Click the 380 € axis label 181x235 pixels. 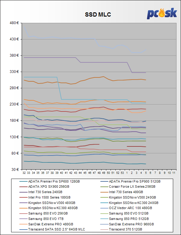(x=14, y=55)
